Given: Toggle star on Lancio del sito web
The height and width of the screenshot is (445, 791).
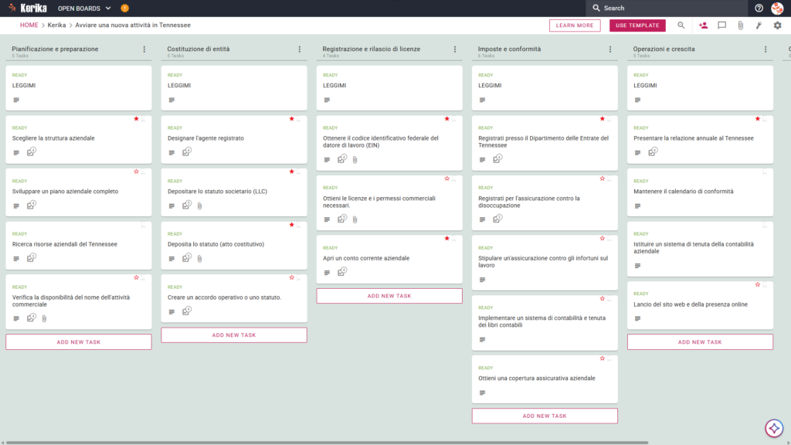Looking at the screenshot, I should (758, 285).
